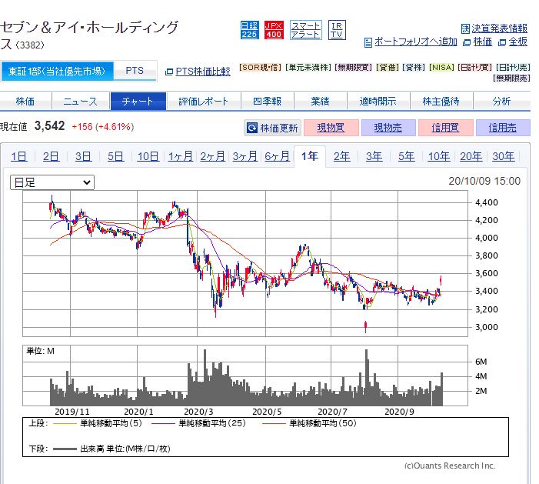Open the 株価 tab
539x484 pixels.
25,101
